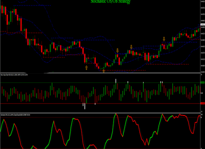The height and width of the screenshot is (149, 205).
Task: Click the separator between Value Chart and Stochastic pane
Action: [x=100, y=113]
